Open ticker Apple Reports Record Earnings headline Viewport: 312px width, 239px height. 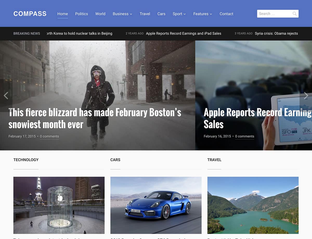184,33
